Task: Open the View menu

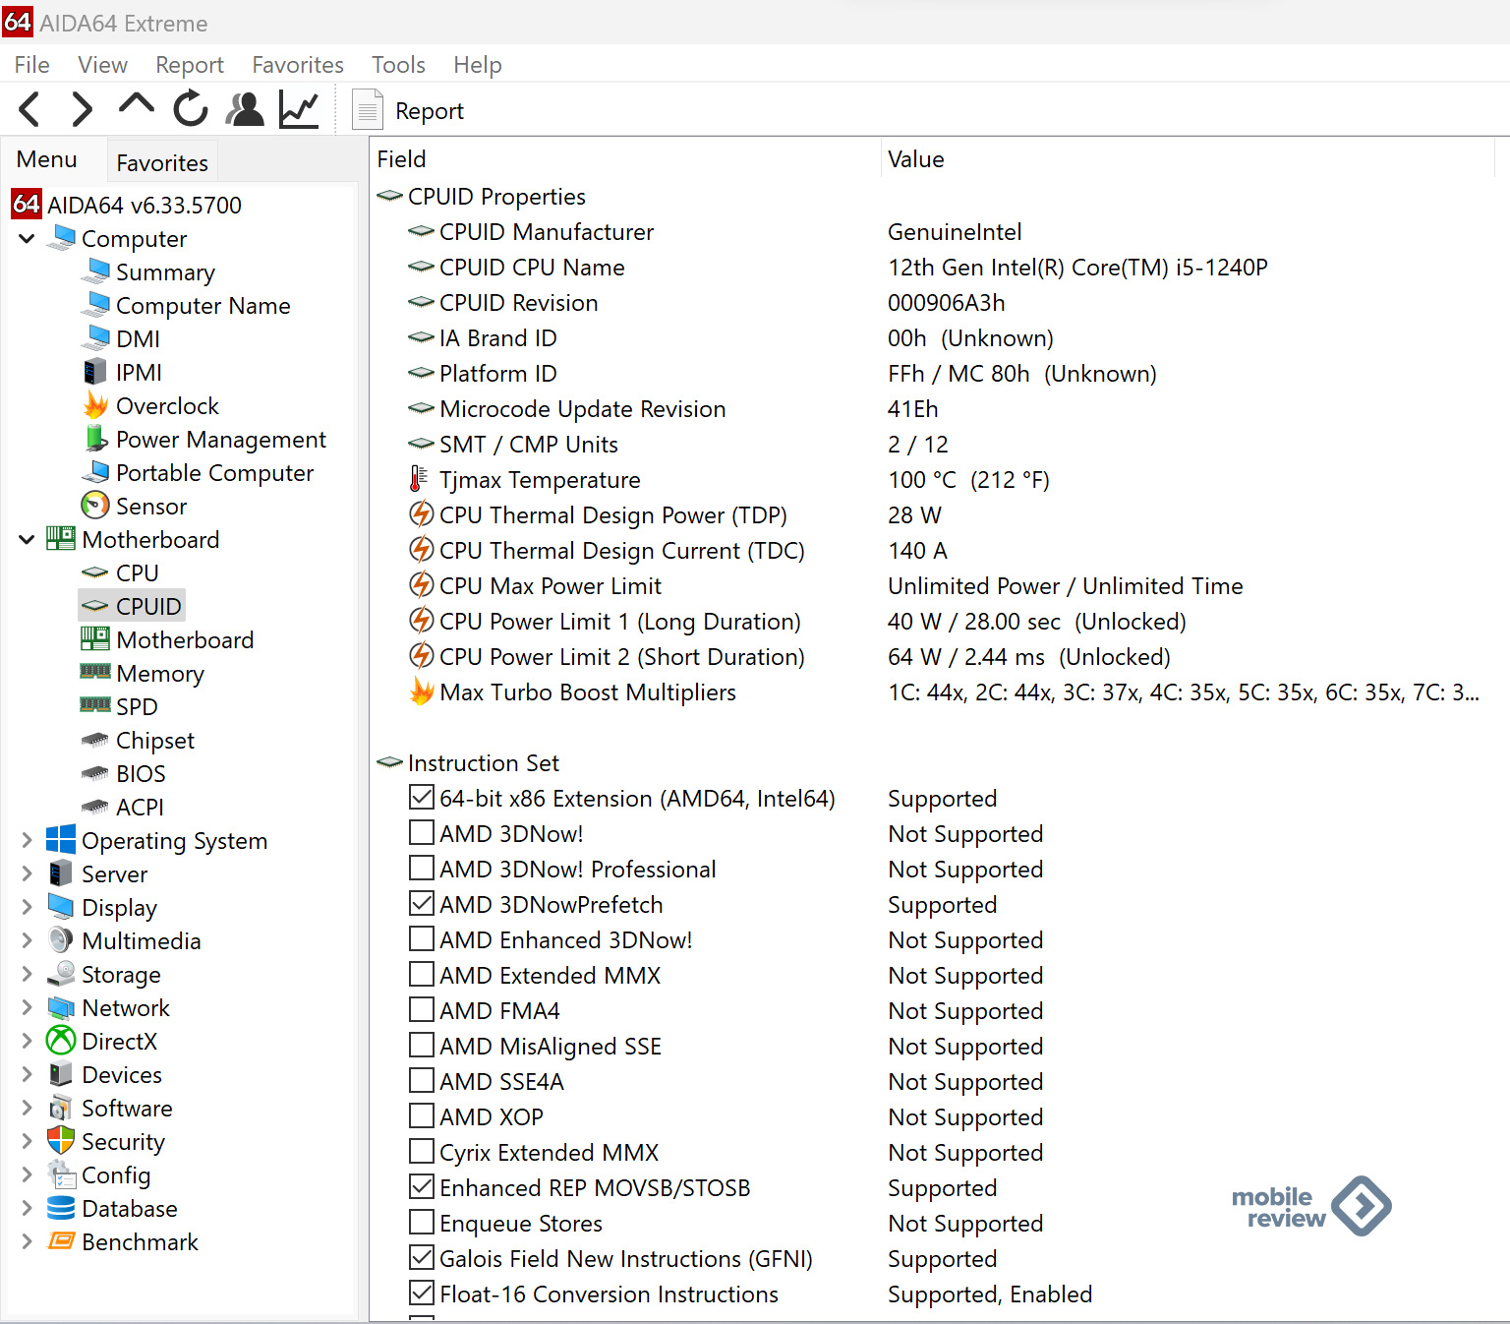Action: pos(102,65)
